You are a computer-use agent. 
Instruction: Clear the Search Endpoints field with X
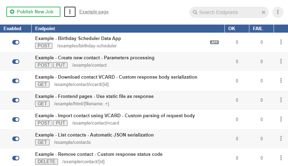264,12
